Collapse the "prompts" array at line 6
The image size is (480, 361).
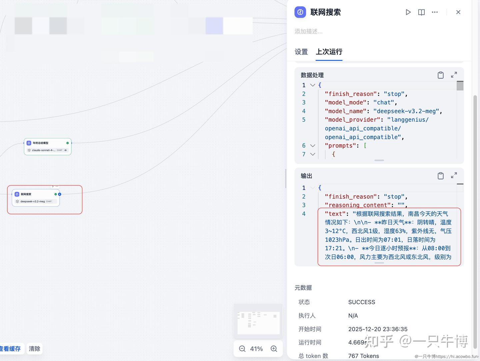[x=313, y=146]
